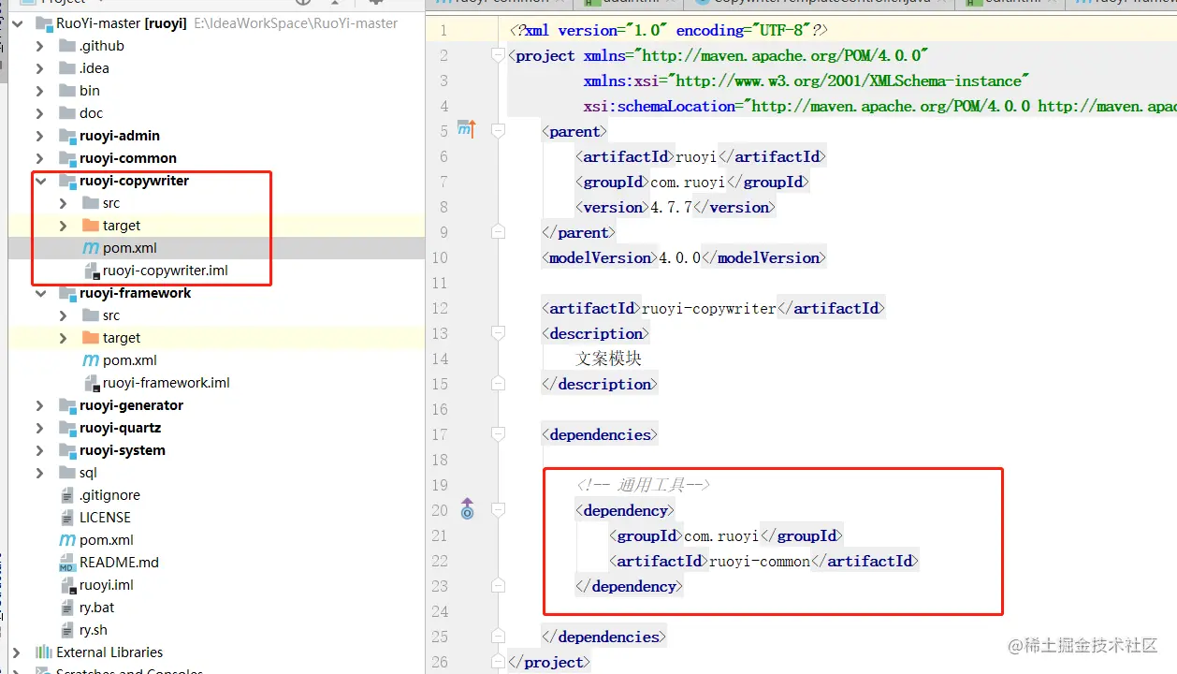Expand the ruoyi-quartz module arrow
1177x674 pixels.
[x=39, y=428]
